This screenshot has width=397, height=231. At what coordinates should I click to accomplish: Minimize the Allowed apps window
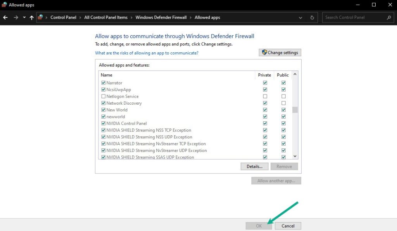point(357,5)
